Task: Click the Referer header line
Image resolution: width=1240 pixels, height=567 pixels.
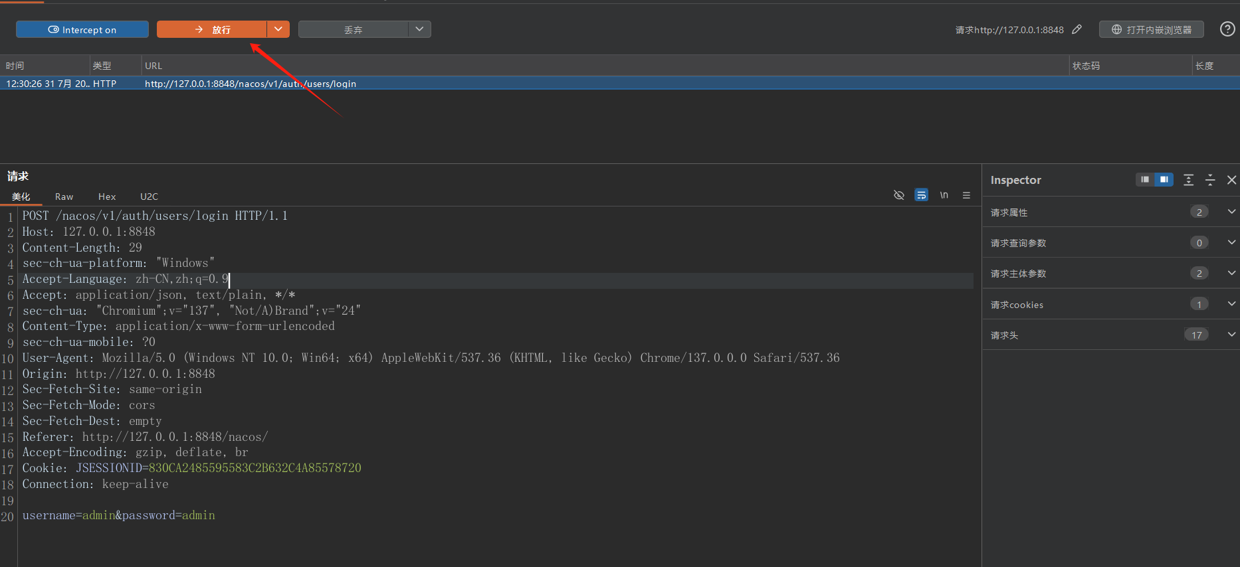Action: pyautogui.click(x=145, y=437)
